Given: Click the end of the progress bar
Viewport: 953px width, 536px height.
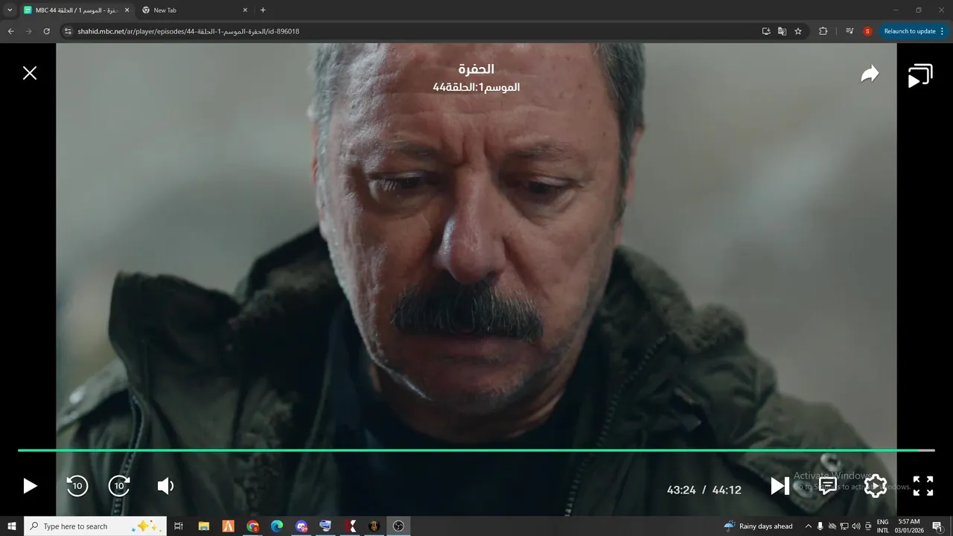Looking at the screenshot, I should [933, 450].
